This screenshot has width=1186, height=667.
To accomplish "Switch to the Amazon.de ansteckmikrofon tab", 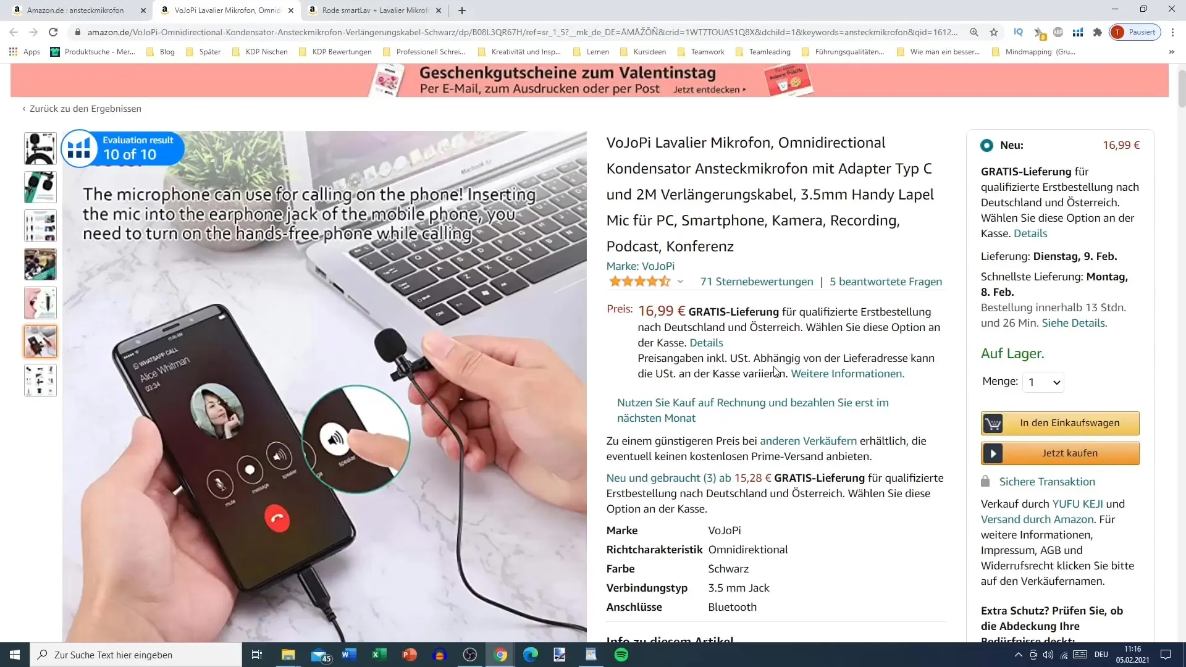I will point(75,10).
